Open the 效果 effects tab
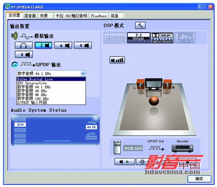The width and height of the screenshot is (217, 187). tap(44, 16)
